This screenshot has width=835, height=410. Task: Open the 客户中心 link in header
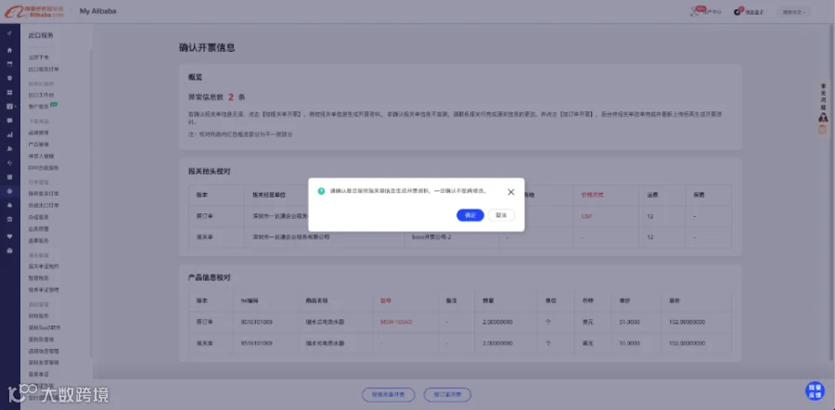pyautogui.click(x=707, y=11)
